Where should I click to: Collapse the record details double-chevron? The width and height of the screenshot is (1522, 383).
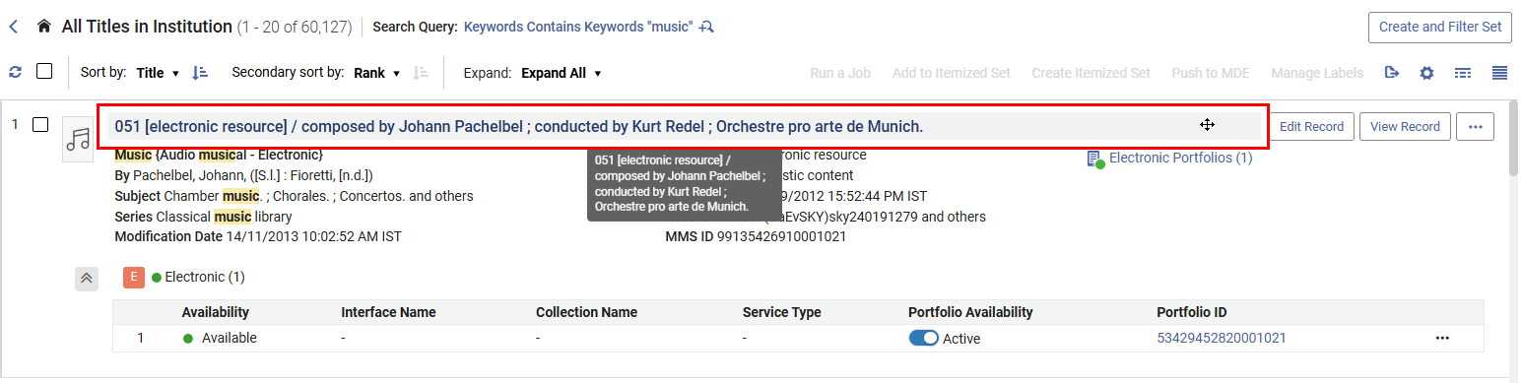87,278
